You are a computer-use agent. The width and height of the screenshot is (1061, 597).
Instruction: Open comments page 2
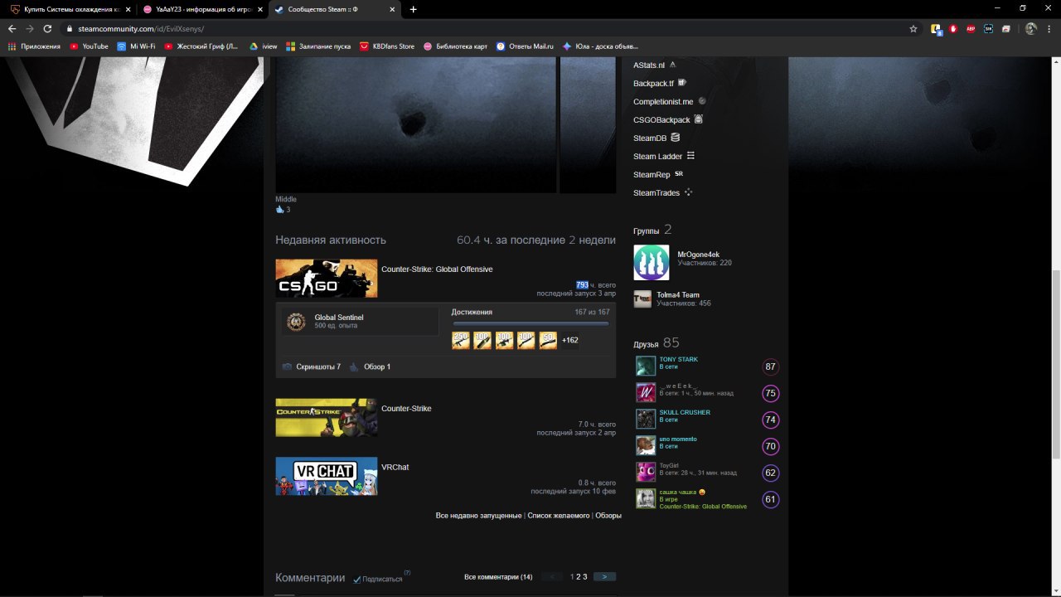tap(579, 576)
